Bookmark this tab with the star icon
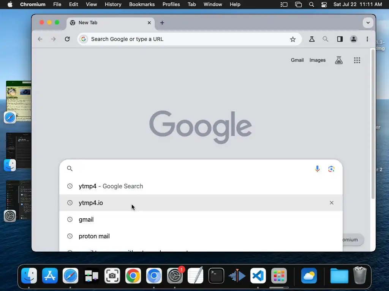389x291 pixels. tap(293, 39)
